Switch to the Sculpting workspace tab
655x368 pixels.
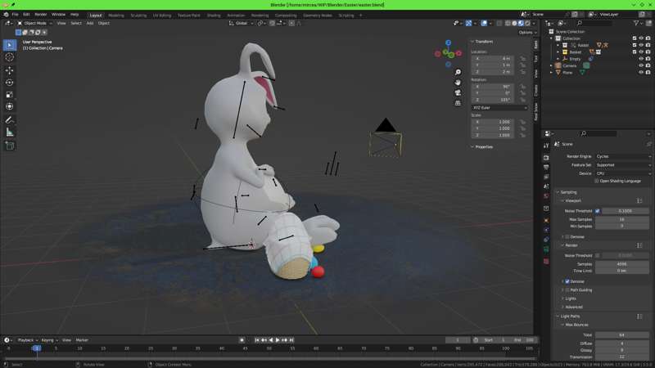pyautogui.click(x=138, y=15)
